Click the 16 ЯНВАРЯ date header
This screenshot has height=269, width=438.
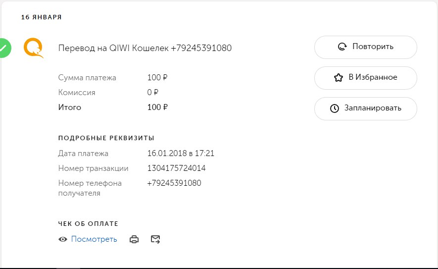[41, 17]
